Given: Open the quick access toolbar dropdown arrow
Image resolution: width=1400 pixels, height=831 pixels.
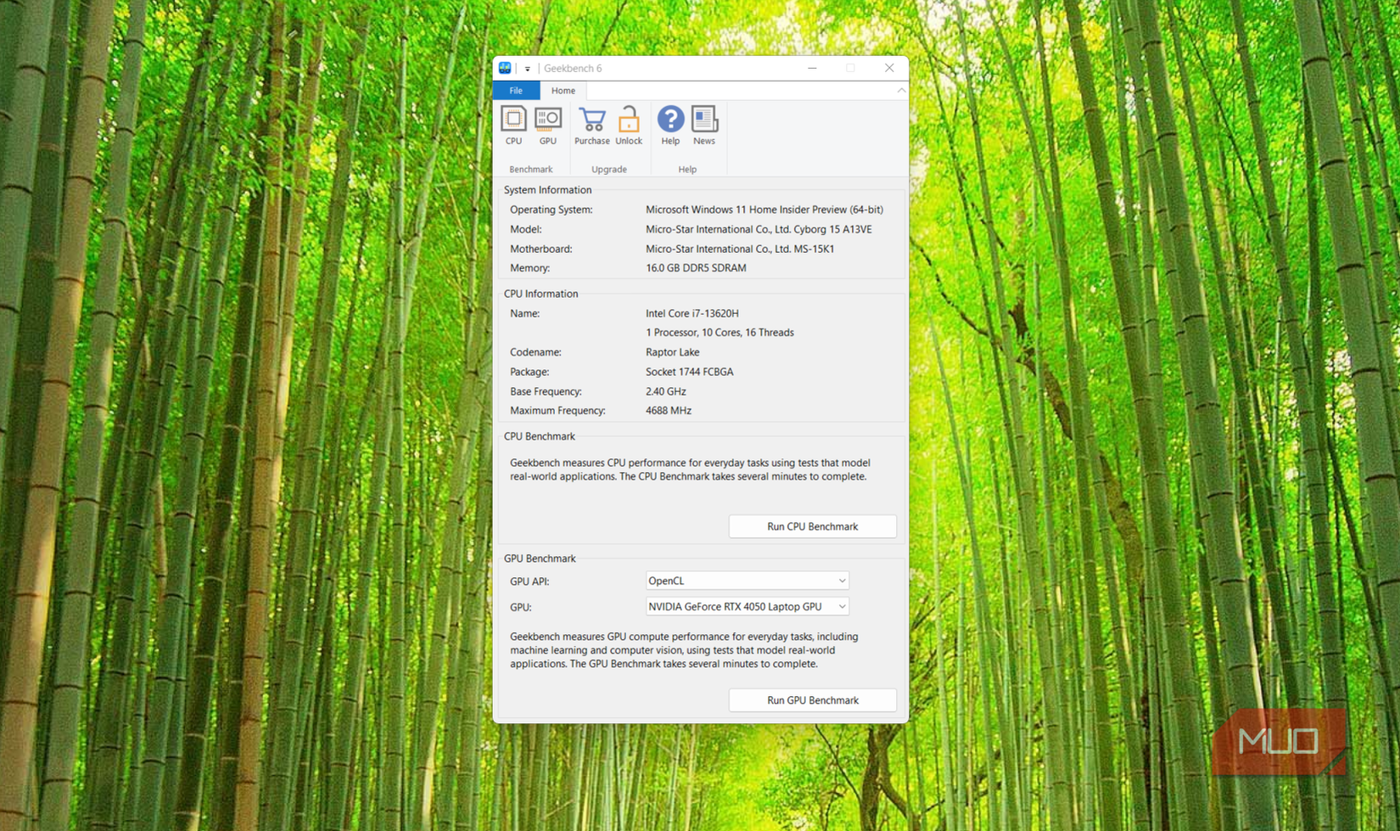Looking at the screenshot, I should (x=527, y=69).
